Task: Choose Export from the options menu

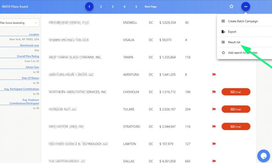Action: (232, 32)
